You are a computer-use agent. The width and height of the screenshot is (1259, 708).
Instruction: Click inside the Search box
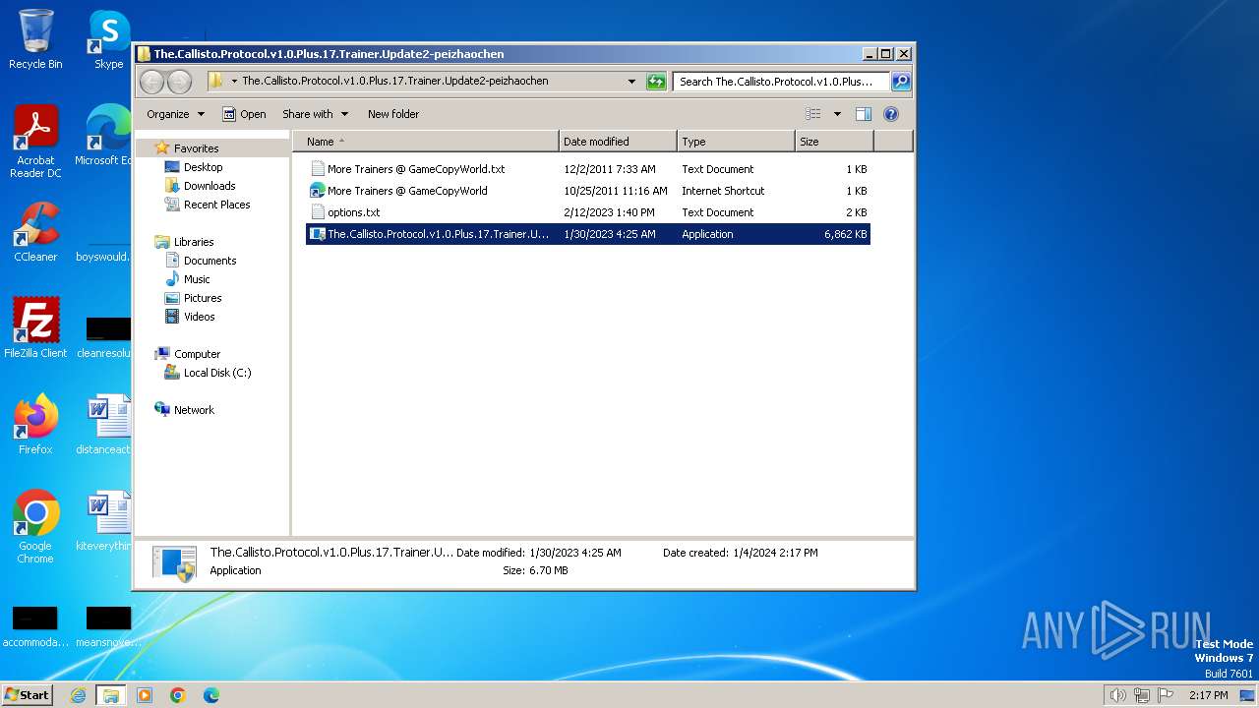tap(782, 82)
